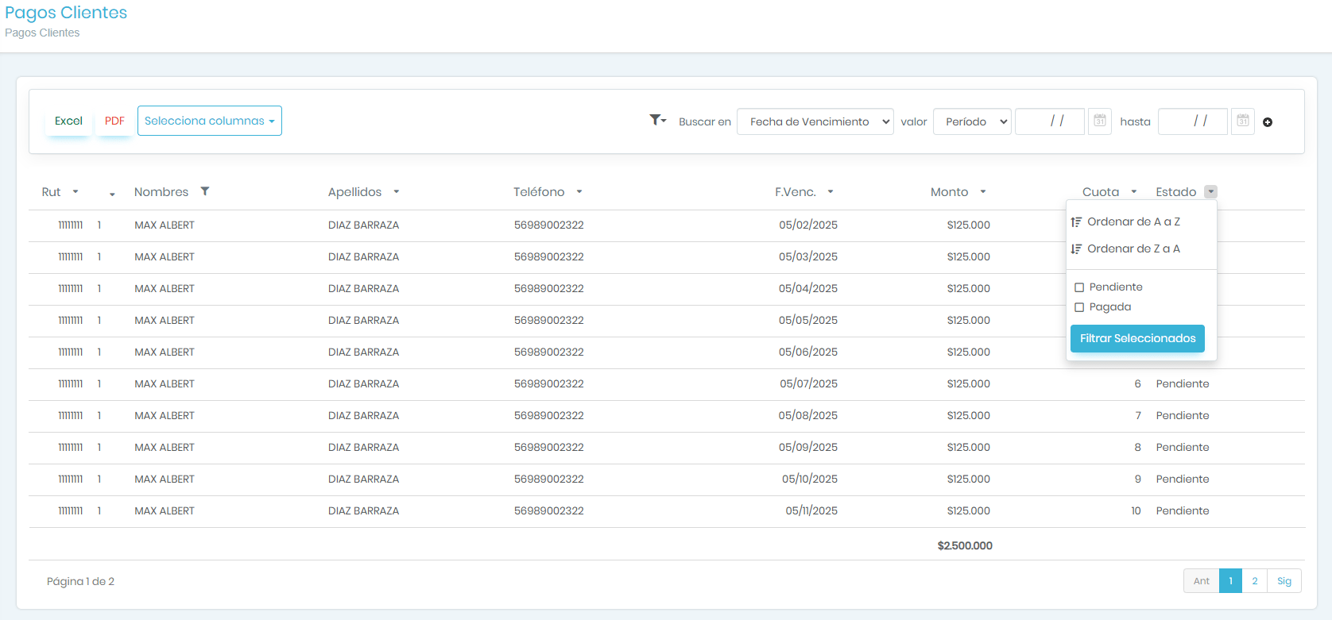The height and width of the screenshot is (620, 1332).
Task: Click the date 05/04/2025 cell
Action: tap(808, 289)
